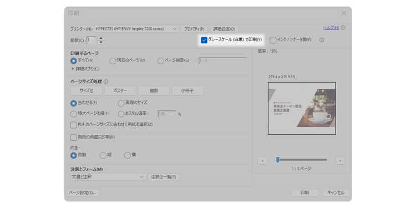Viewport: 416px width, 208px height.
Task: Enable インク/トナーを節約 checkbox
Action: pyautogui.click(x=273, y=40)
